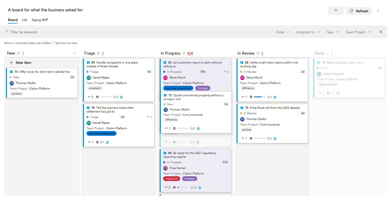Image resolution: width=391 pixels, height=200 pixels.
Task: Open the vertical ellipsis more options menu
Action: [378, 11]
